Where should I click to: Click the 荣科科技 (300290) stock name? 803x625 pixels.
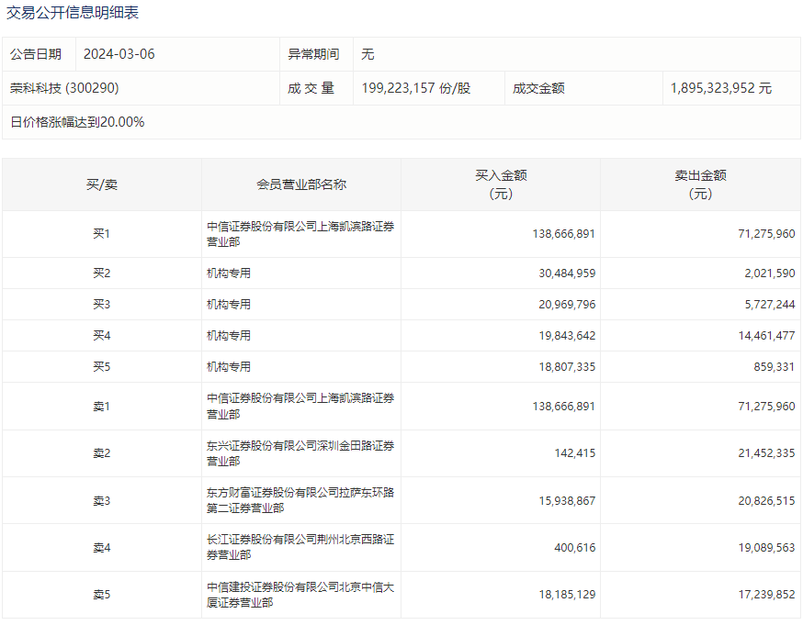[64, 88]
